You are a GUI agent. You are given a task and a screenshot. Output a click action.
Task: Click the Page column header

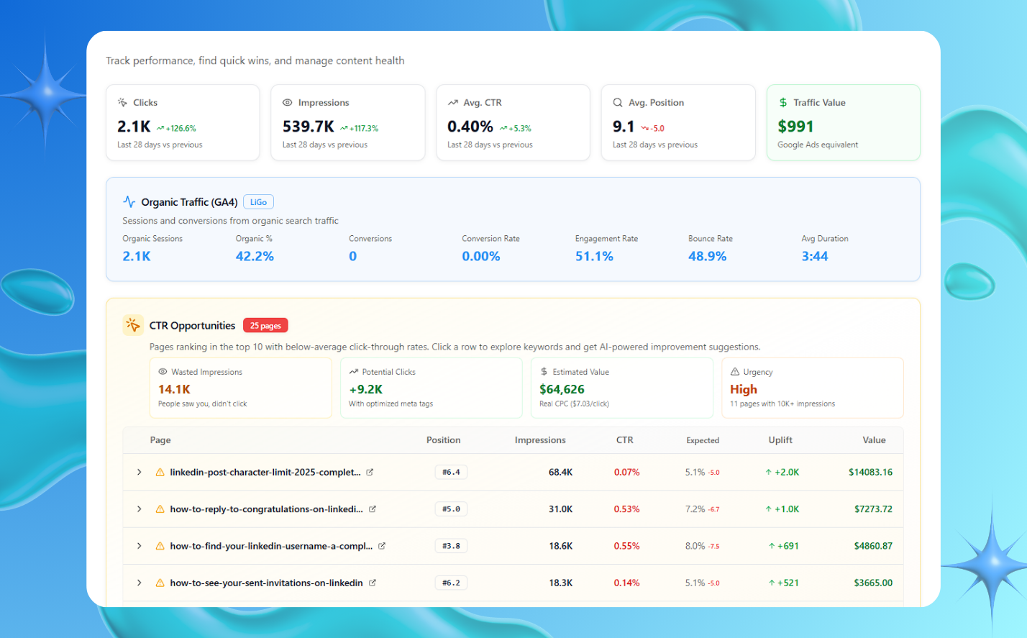coord(160,440)
